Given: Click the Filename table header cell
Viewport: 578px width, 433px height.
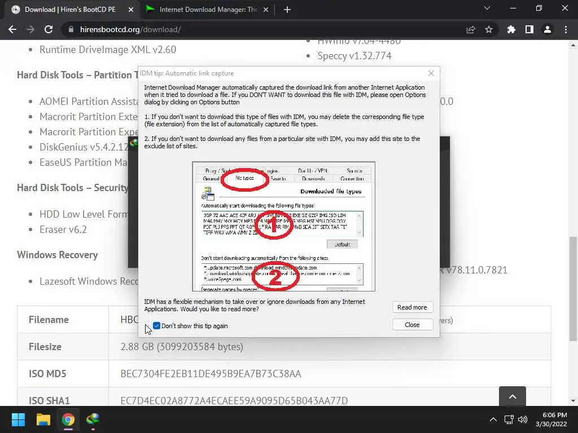Looking at the screenshot, I should [63, 320].
